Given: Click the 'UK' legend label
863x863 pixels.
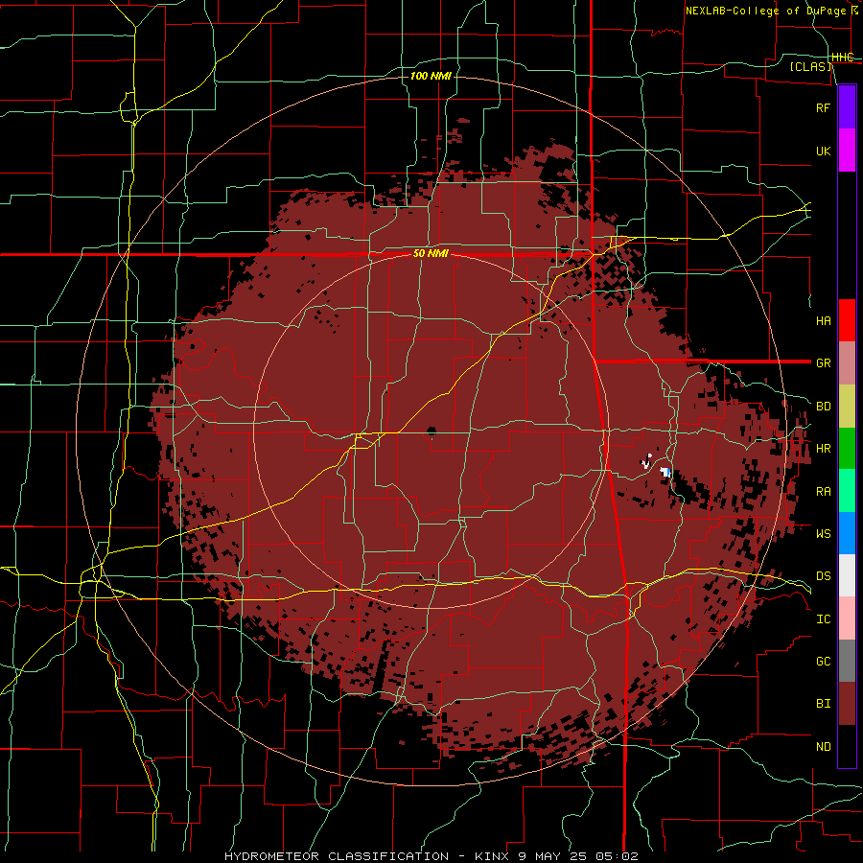Looking at the screenshot, I should click(823, 151).
